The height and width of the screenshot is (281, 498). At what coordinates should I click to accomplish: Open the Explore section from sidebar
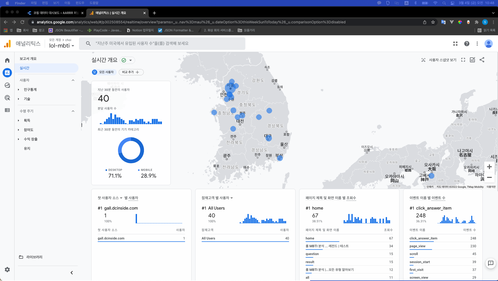(7, 85)
